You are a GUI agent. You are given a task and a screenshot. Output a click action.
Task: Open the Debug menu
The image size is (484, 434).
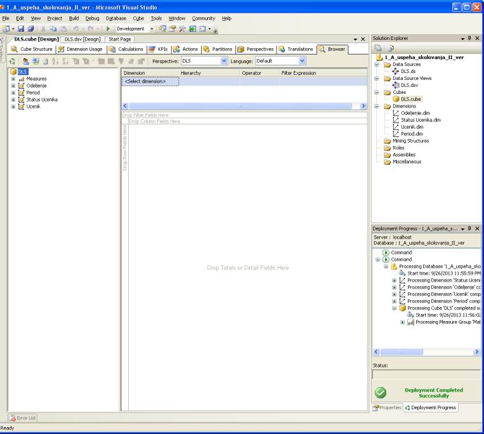pos(92,18)
